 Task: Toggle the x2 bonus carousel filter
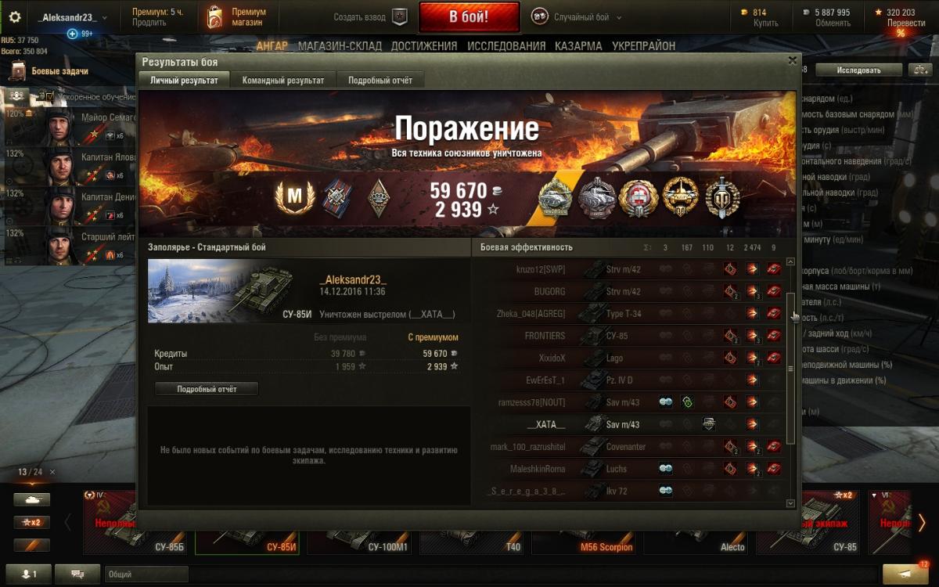click(31, 522)
